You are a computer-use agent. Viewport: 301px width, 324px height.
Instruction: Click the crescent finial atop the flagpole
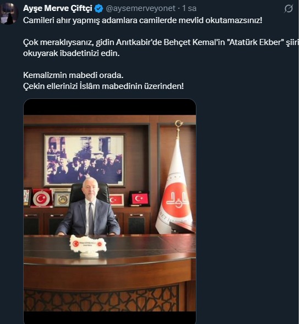[x=178, y=125]
